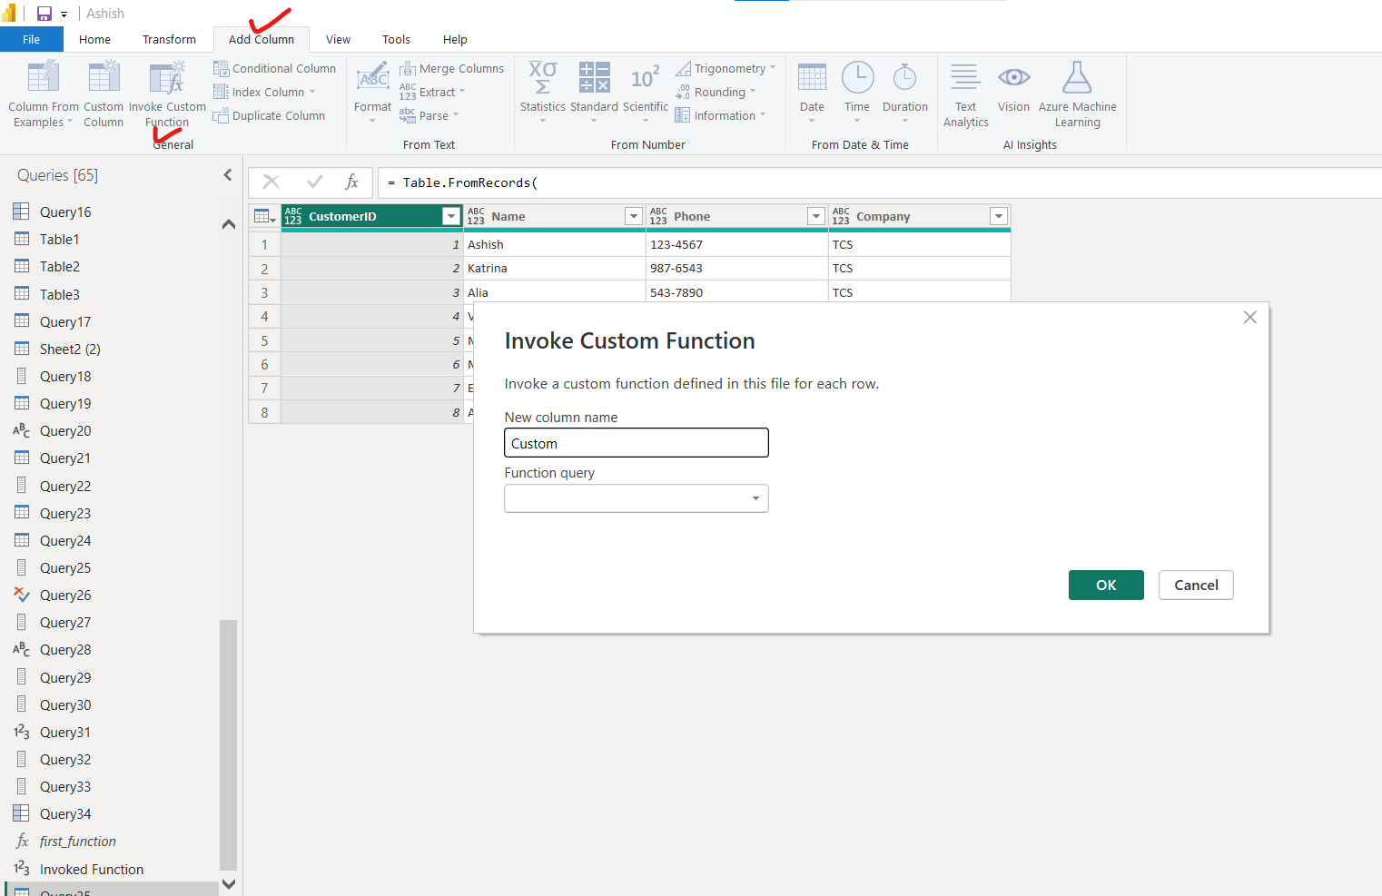Select the Duplicate Column option
This screenshot has height=896, width=1382.
[x=270, y=115]
